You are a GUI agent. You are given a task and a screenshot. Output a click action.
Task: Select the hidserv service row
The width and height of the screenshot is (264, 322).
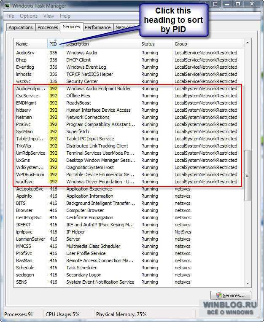pyautogui.click(x=128, y=110)
